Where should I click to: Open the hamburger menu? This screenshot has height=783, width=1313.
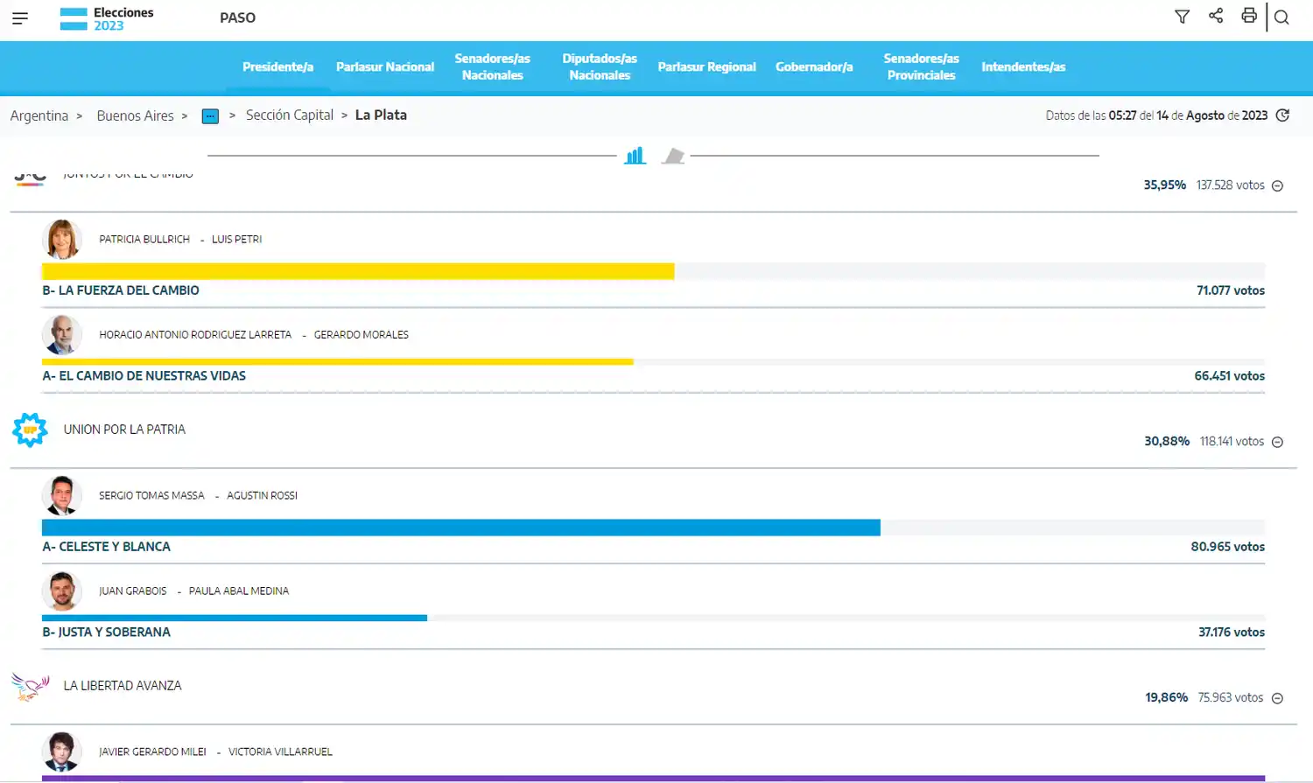(x=20, y=17)
